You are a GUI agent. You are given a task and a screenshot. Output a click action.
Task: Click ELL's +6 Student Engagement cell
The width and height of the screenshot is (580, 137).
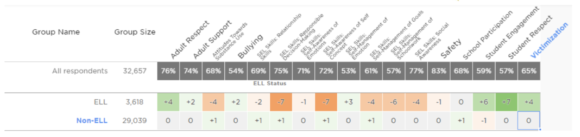click(484, 102)
